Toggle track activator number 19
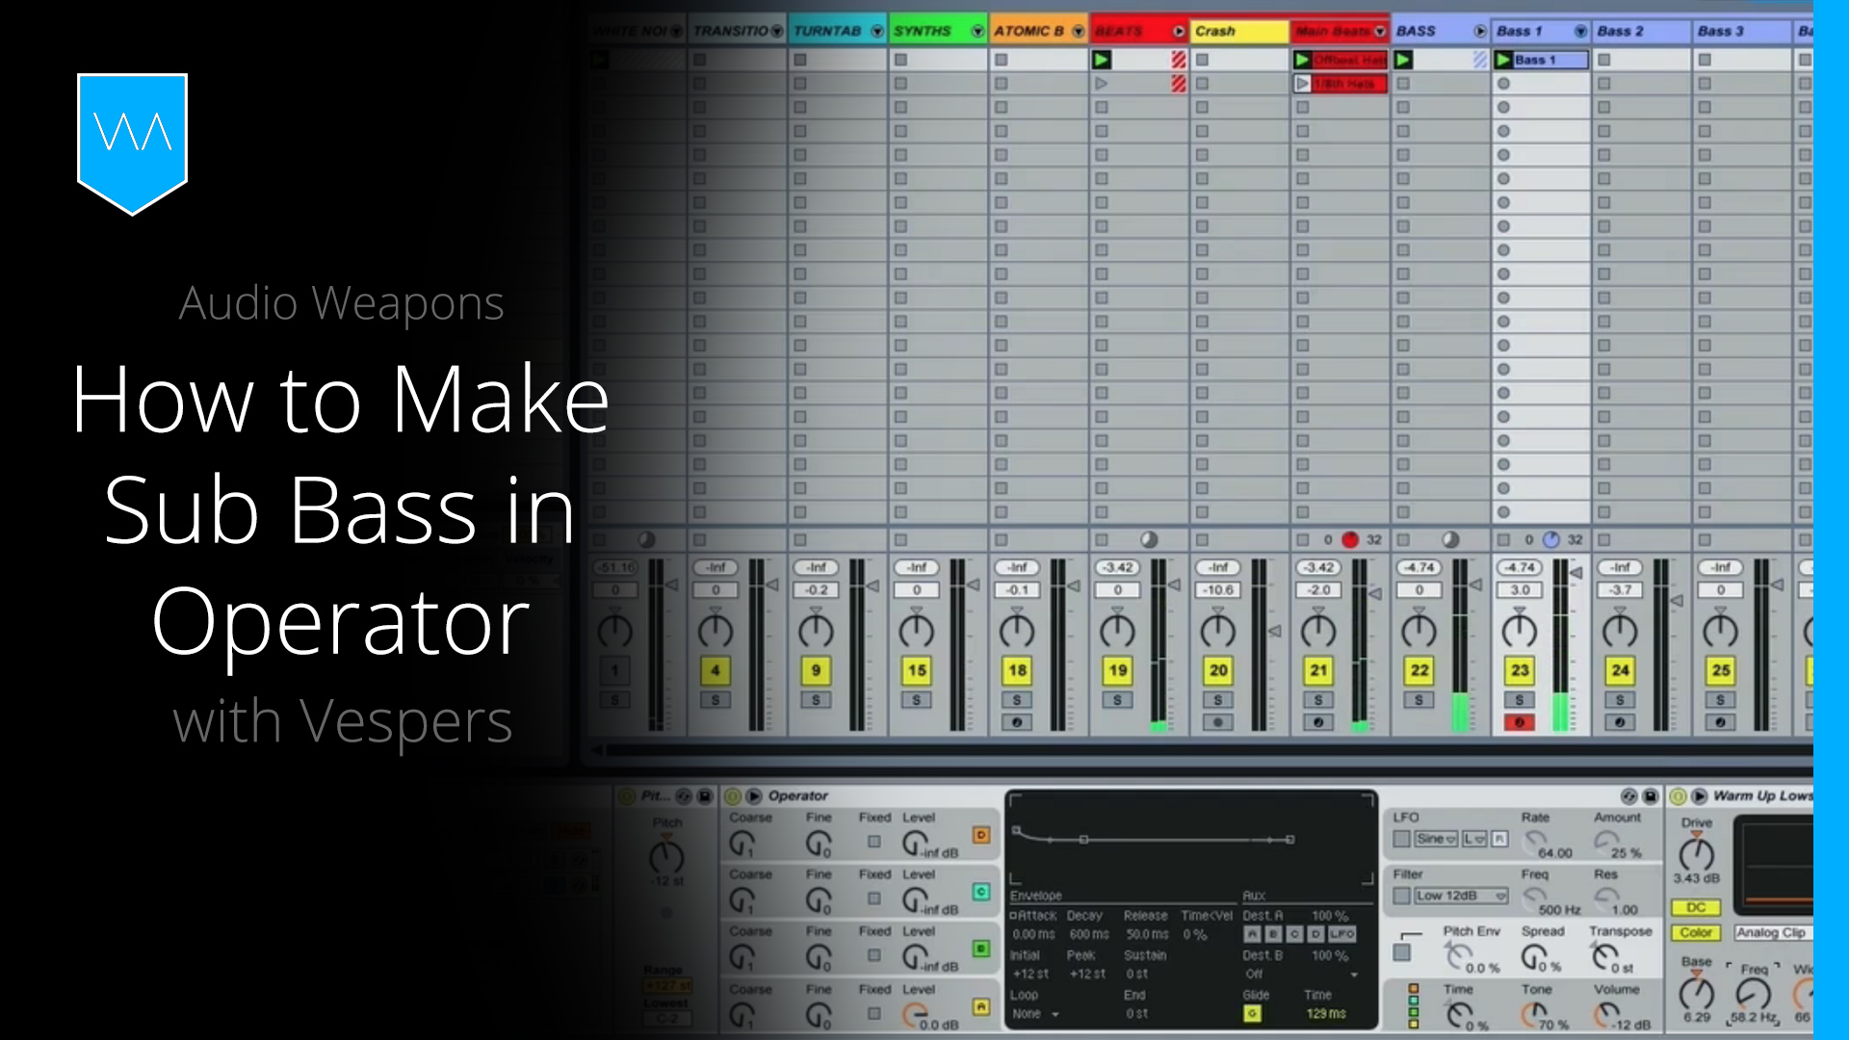1849x1040 pixels. pos(1117,670)
